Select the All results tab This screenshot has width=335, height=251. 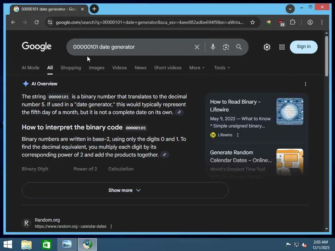click(50, 68)
